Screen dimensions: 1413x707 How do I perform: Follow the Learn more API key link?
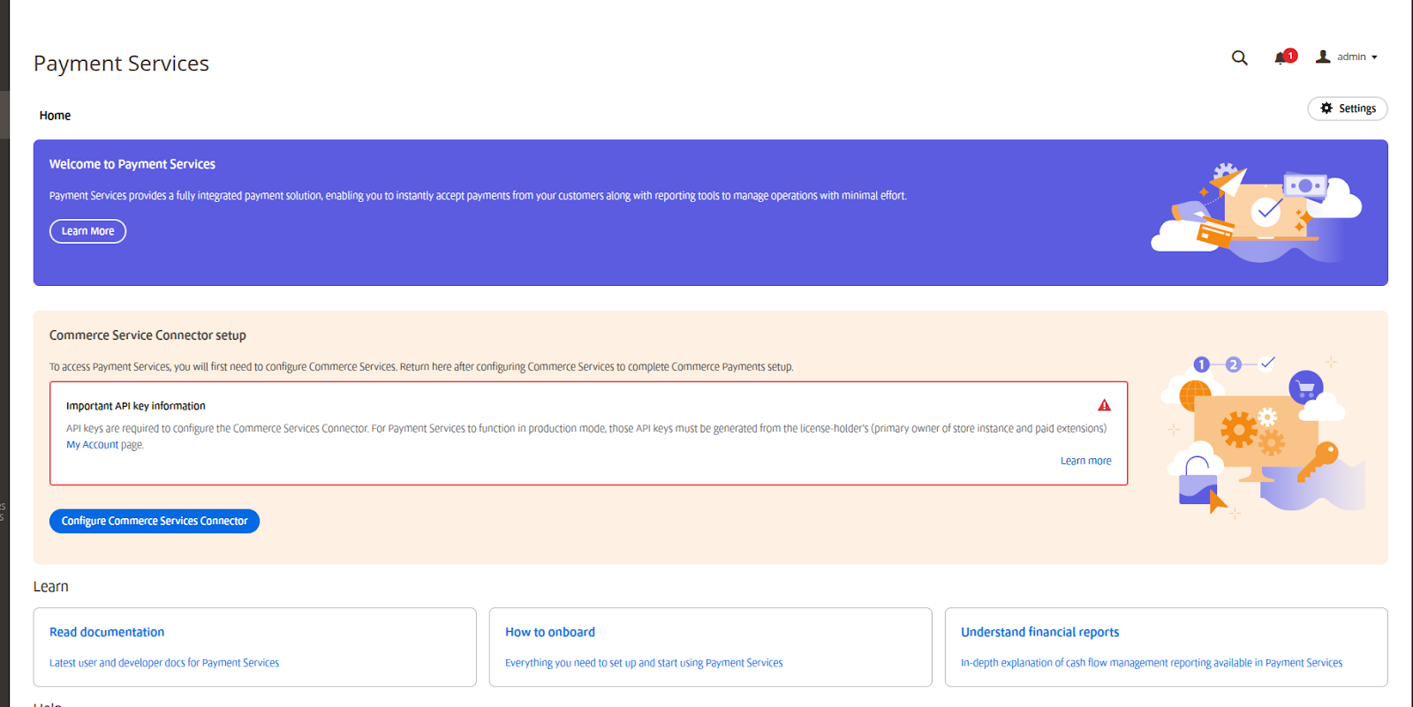pos(1085,461)
